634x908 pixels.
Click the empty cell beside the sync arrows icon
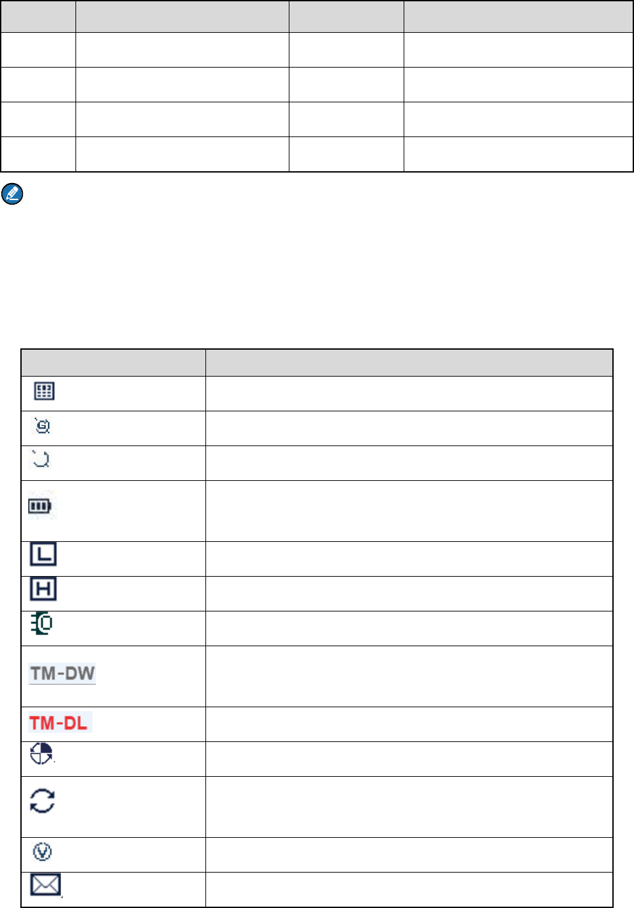coord(409,807)
